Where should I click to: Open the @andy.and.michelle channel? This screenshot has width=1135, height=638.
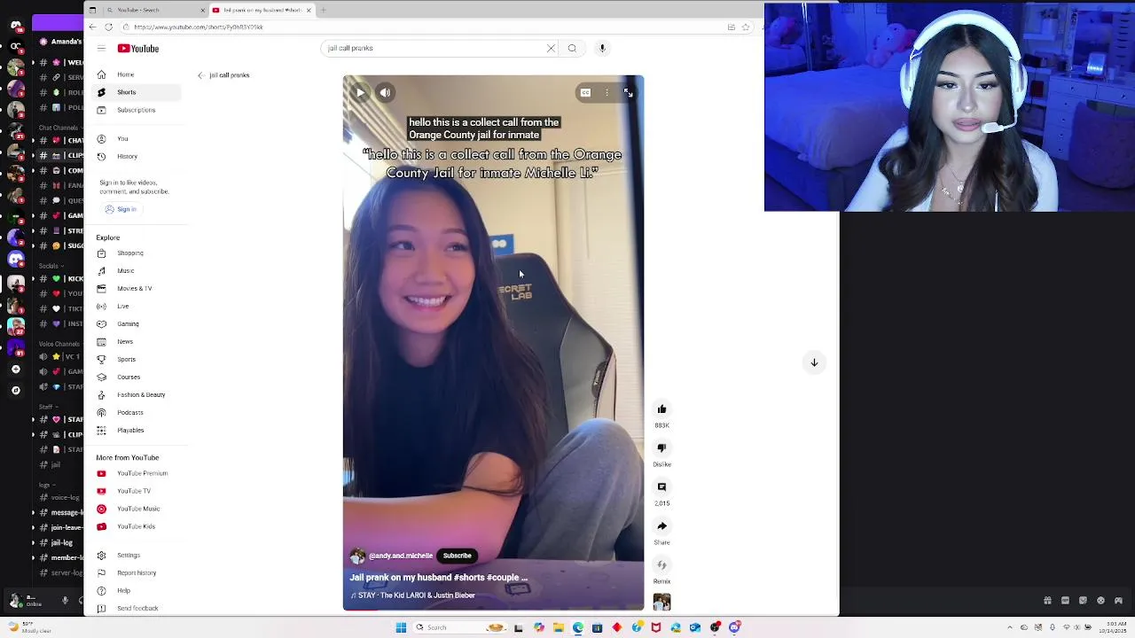click(x=401, y=556)
